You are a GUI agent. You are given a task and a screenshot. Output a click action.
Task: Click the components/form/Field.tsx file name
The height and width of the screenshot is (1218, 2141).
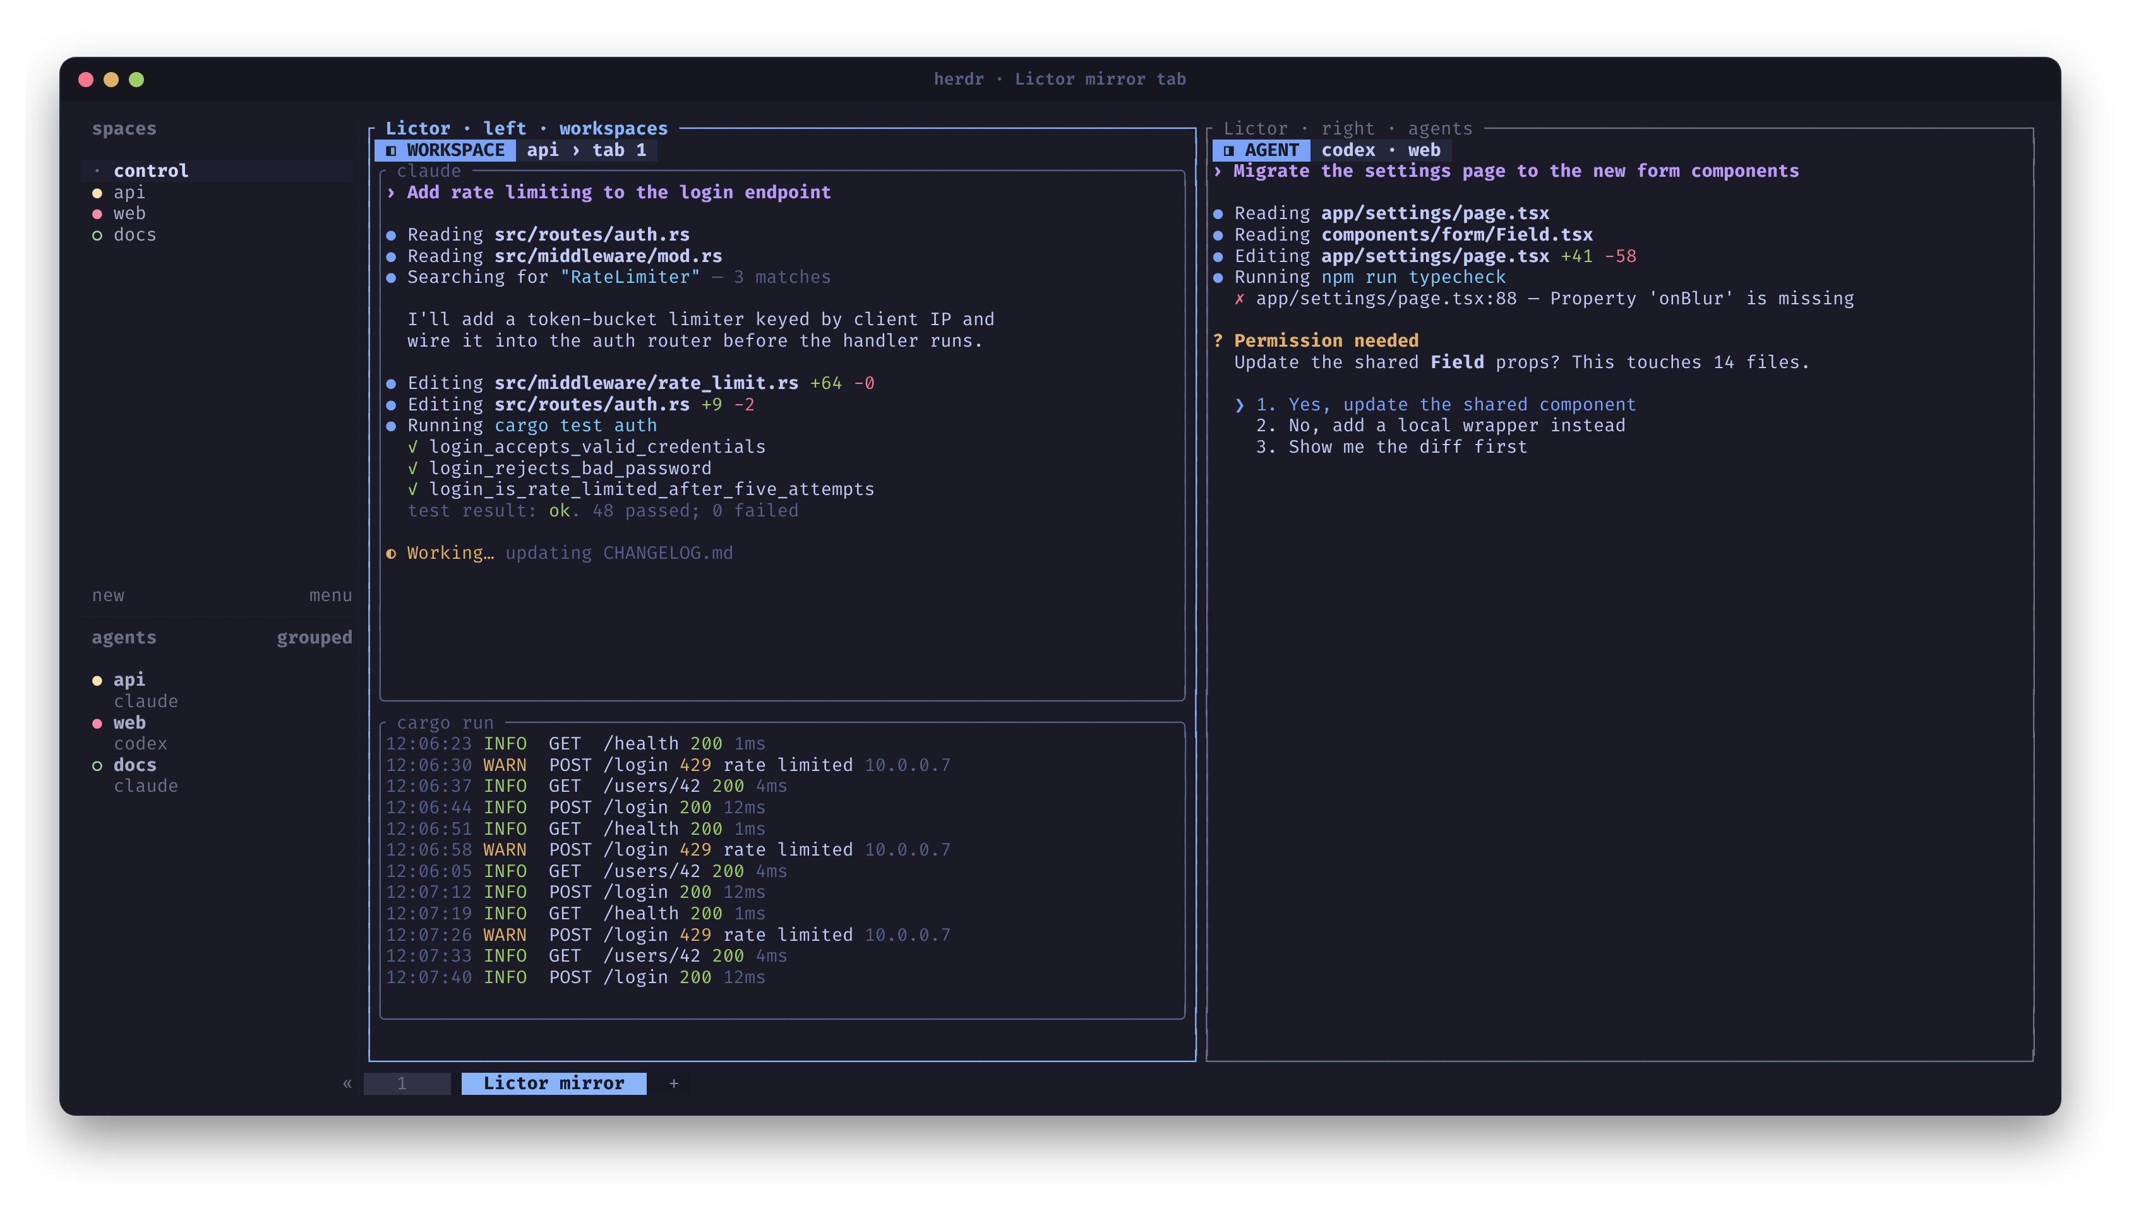tap(1456, 235)
